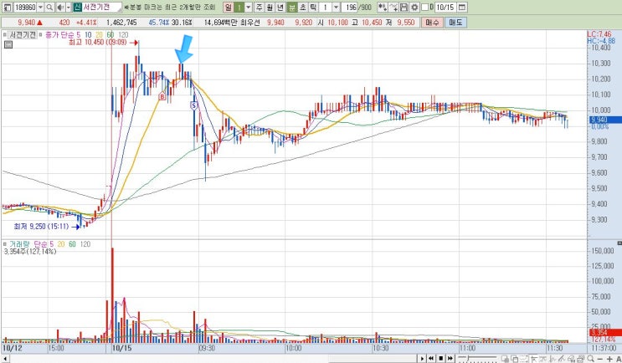622x363 pixels.
Task: Expand the stock code 189860 dropdown
Action: (x=40, y=8)
